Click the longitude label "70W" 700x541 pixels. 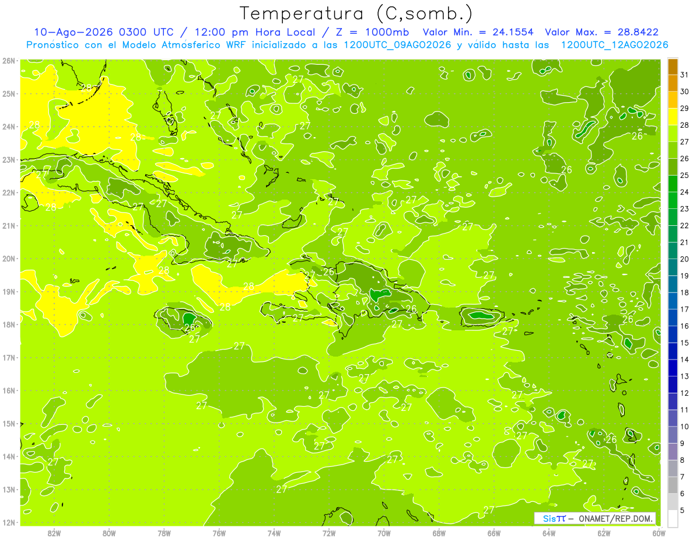coord(384,533)
